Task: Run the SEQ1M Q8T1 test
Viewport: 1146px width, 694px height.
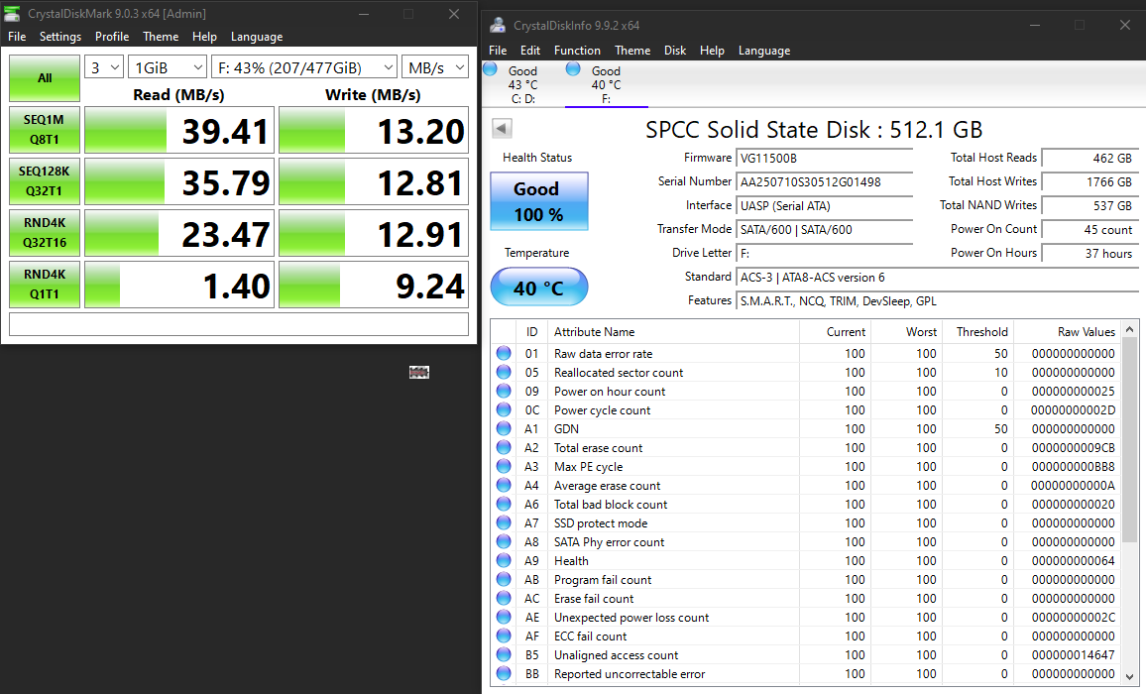Action: (x=45, y=130)
